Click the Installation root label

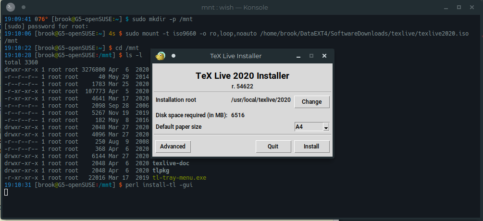click(176, 100)
